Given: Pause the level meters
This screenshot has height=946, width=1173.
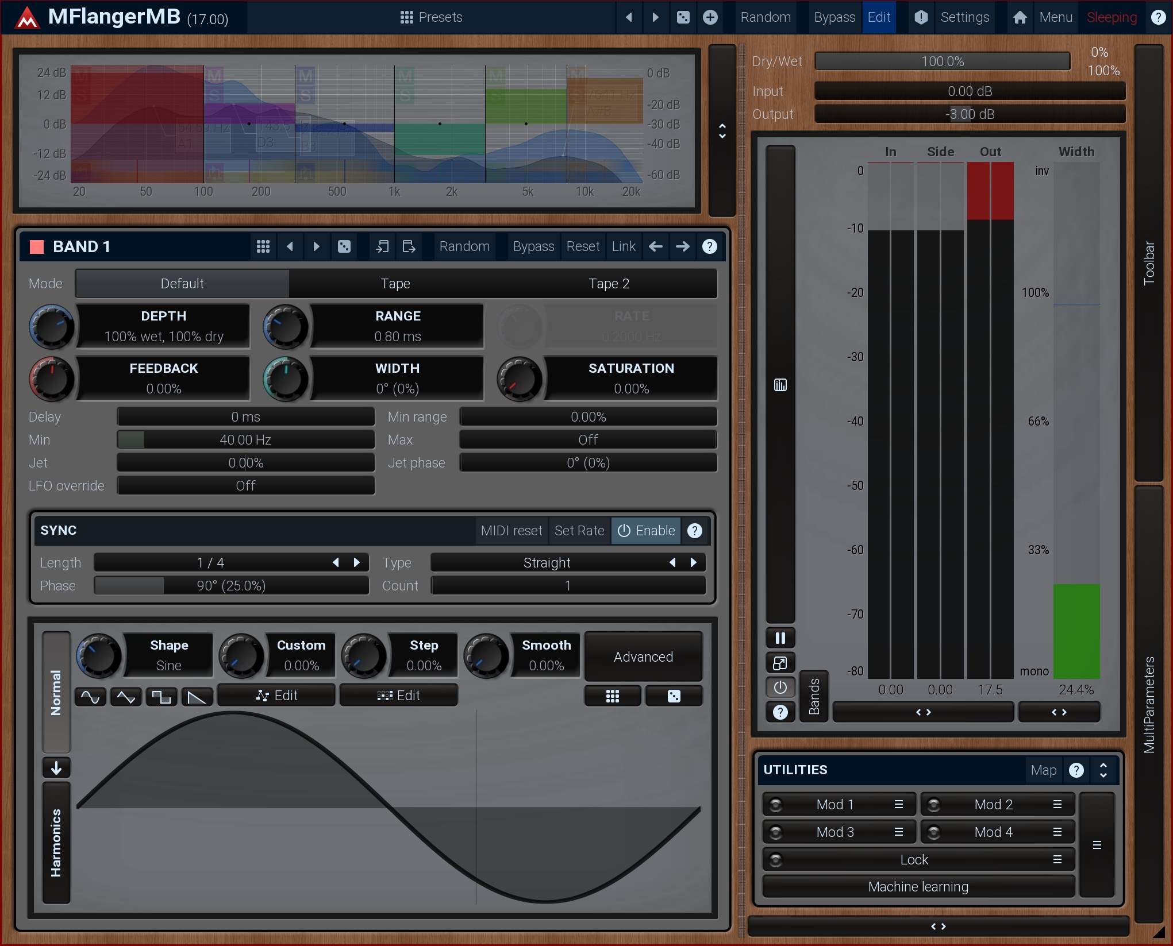Looking at the screenshot, I should (x=780, y=638).
